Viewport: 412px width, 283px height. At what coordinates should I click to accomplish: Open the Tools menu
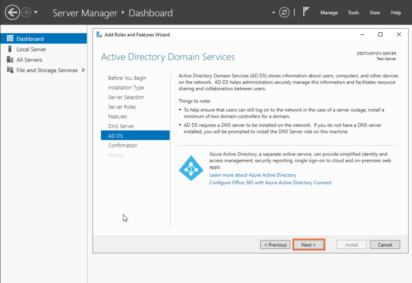tap(353, 12)
